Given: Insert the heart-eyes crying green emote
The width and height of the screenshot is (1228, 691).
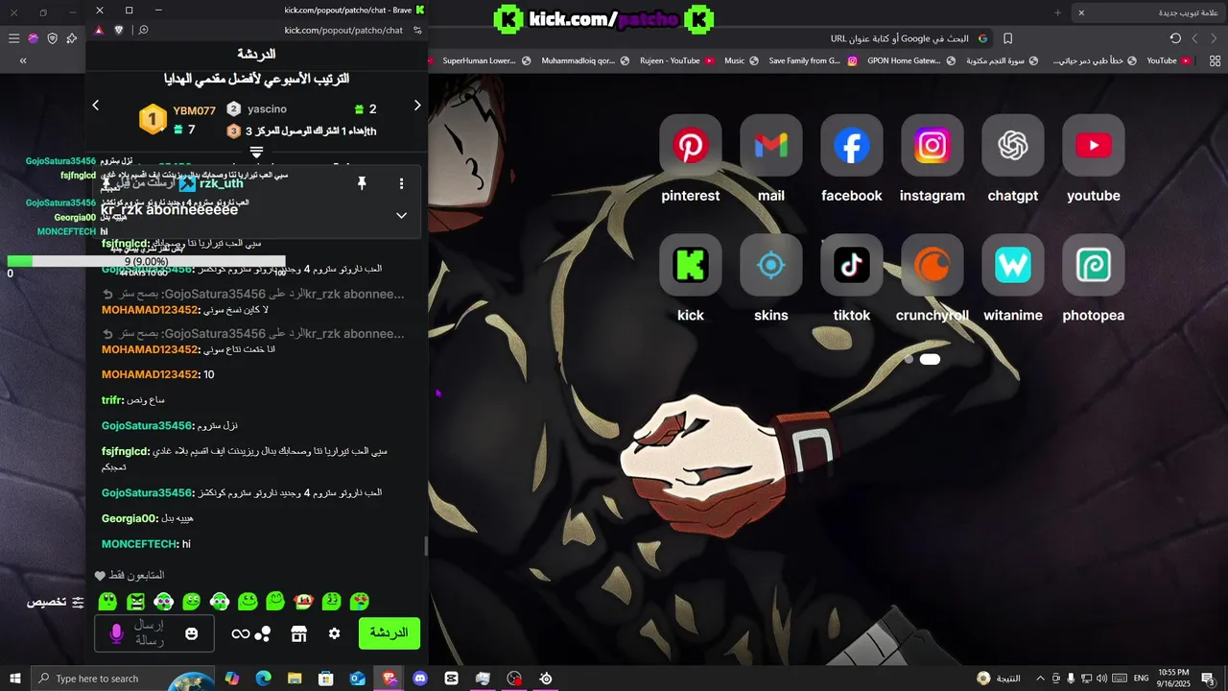Looking at the screenshot, I should click(x=360, y=602).
